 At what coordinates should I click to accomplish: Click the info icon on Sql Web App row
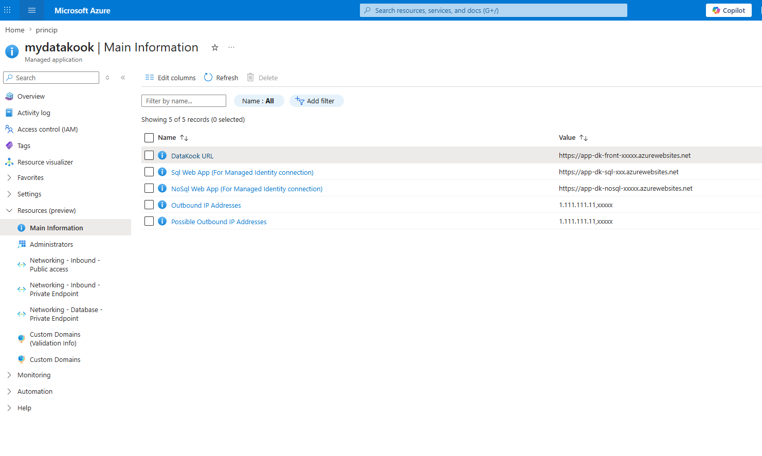pos(162,172)
